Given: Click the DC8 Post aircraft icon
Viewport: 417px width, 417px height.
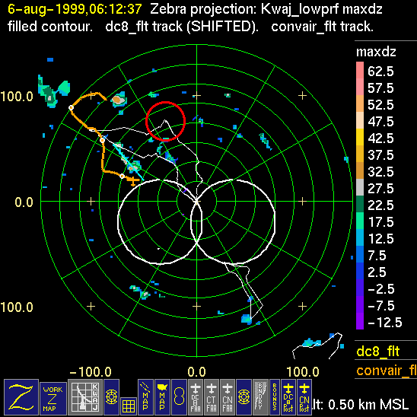Looking at the screenshot, I should pos(288,396).
